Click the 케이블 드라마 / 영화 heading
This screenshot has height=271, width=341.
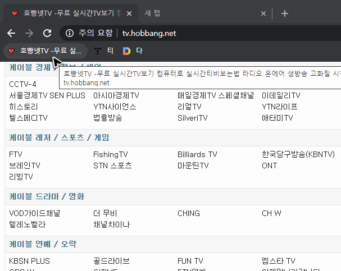point(47,196)
